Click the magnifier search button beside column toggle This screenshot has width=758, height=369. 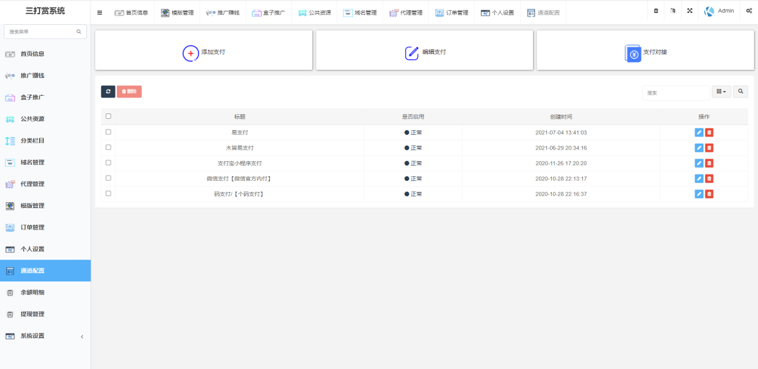pyautogui.click(x=740, y=92)
